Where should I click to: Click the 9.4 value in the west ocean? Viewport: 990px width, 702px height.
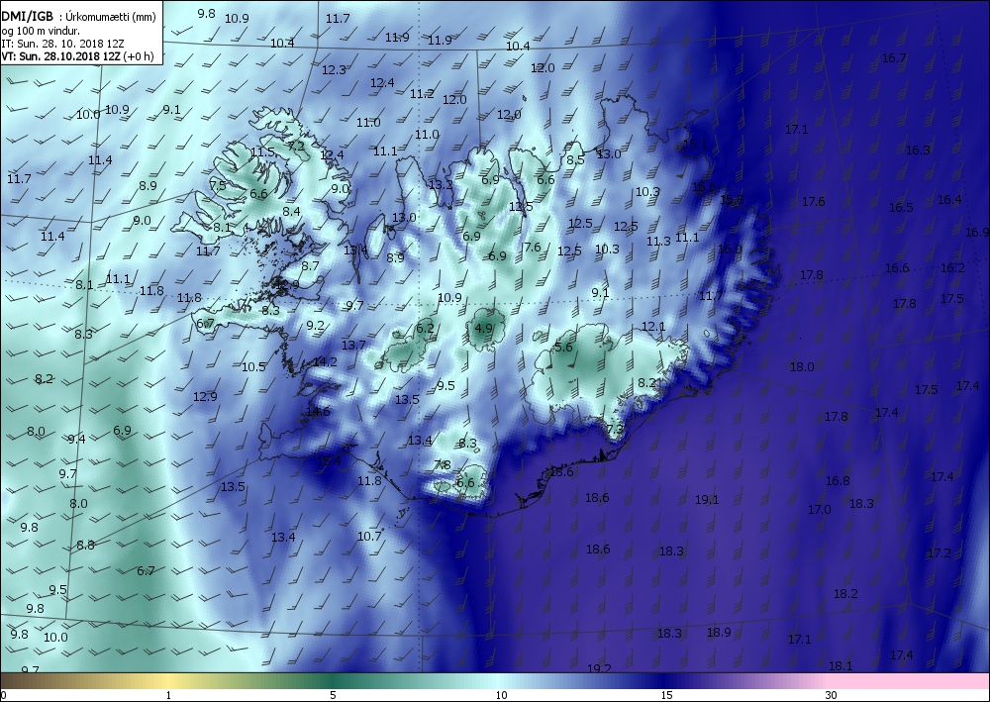[76, 440]
